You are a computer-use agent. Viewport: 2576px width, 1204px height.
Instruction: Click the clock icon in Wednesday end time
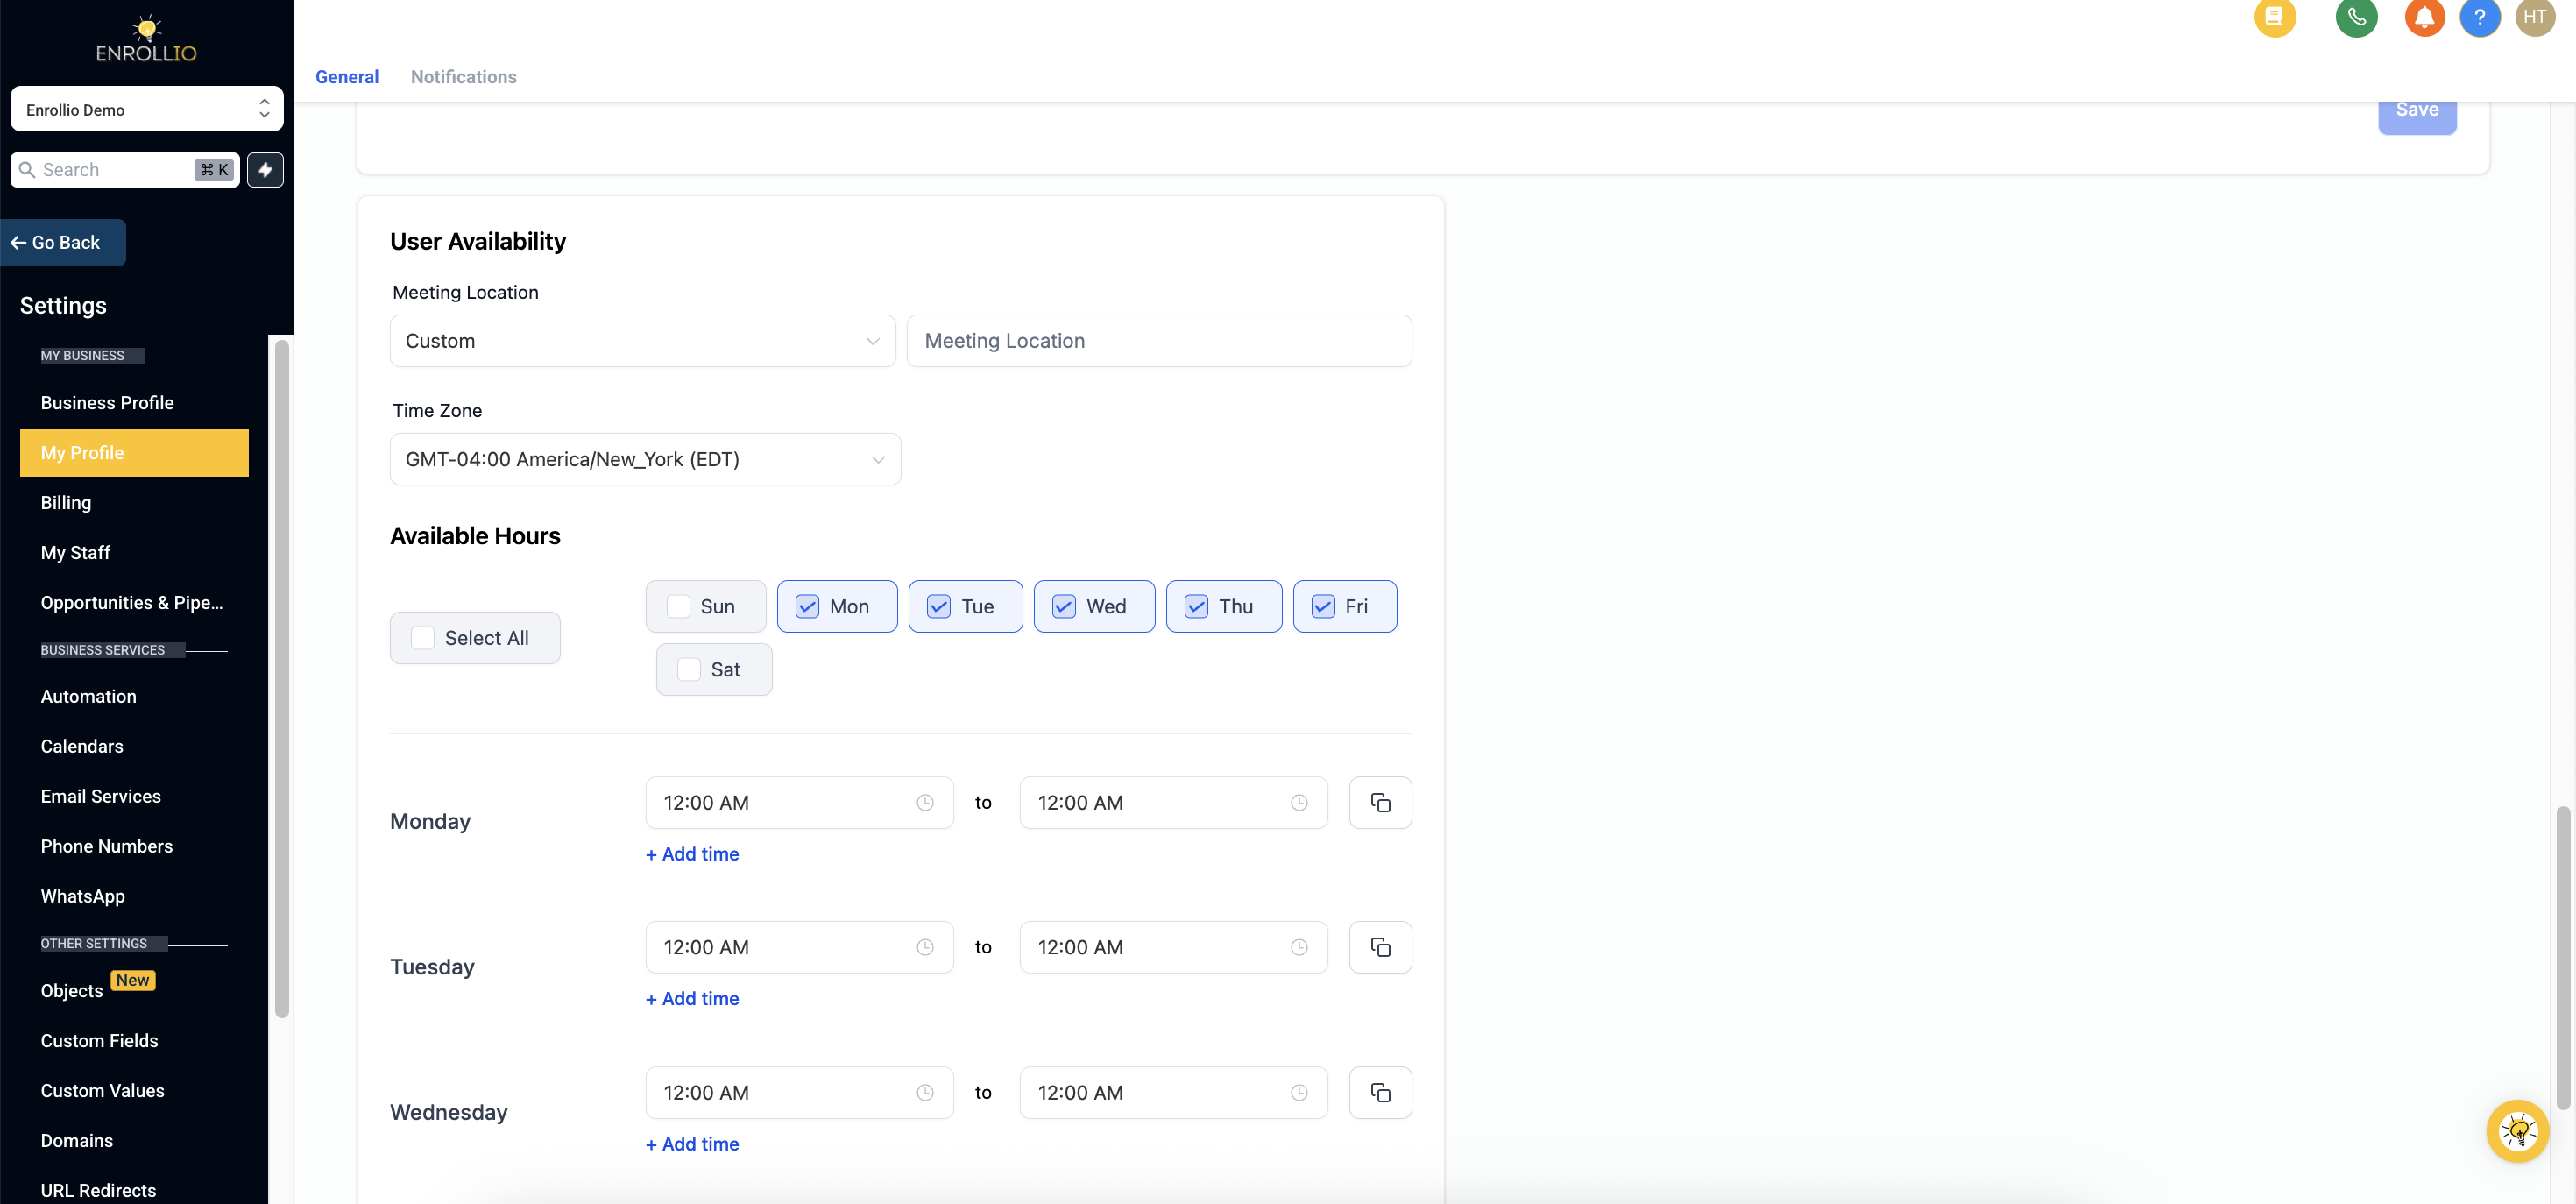[x=1299, y=1093]
